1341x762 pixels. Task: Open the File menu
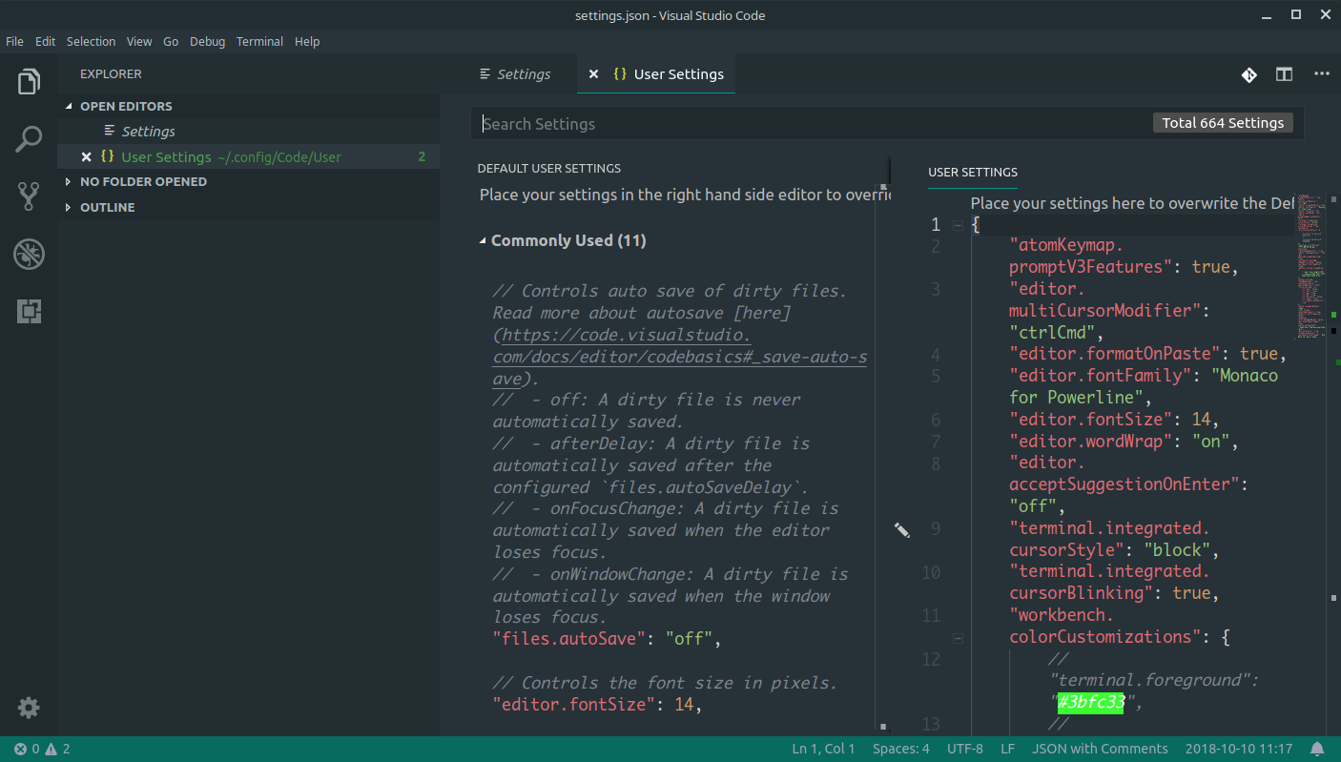(14, 42)
